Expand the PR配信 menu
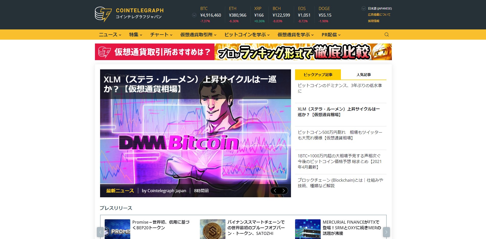The width and height of the screenshot is (486, 239). pos(331,35)
